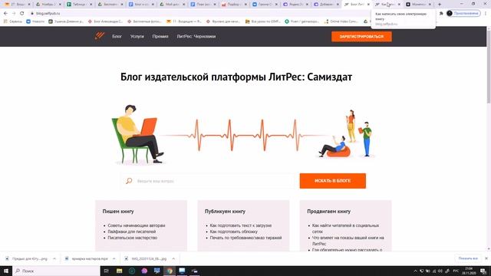Click the Публикуем книгу card heading

[x=225, y=212]
